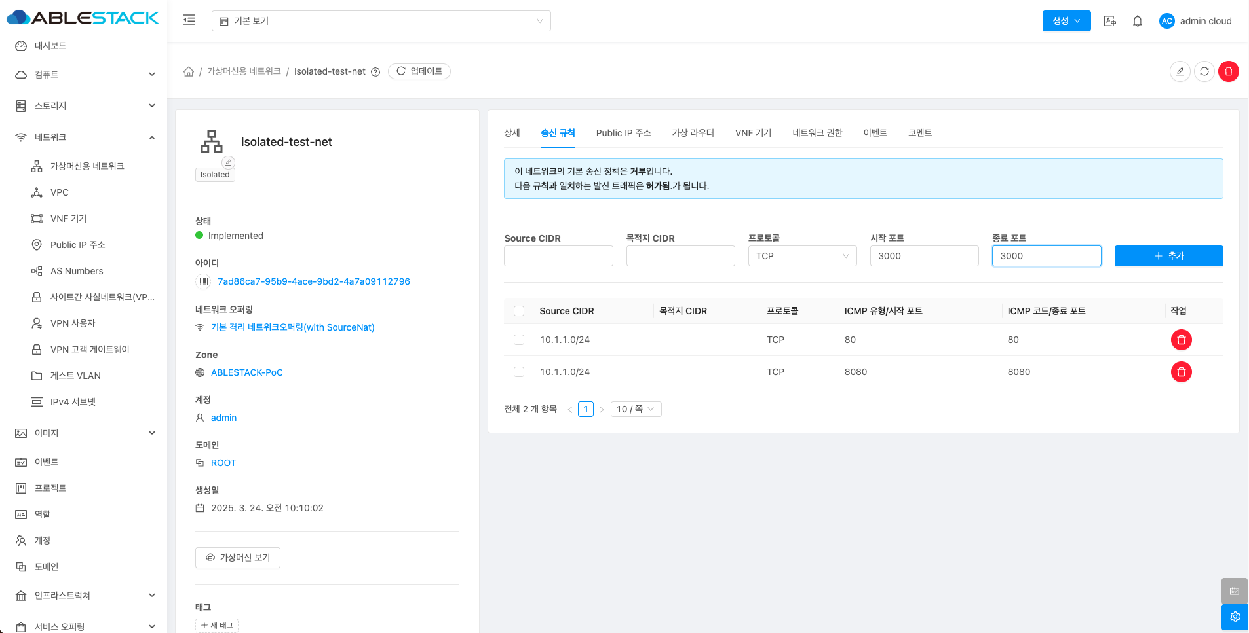Click the edit network pencil icon

tap(1180, 71)
